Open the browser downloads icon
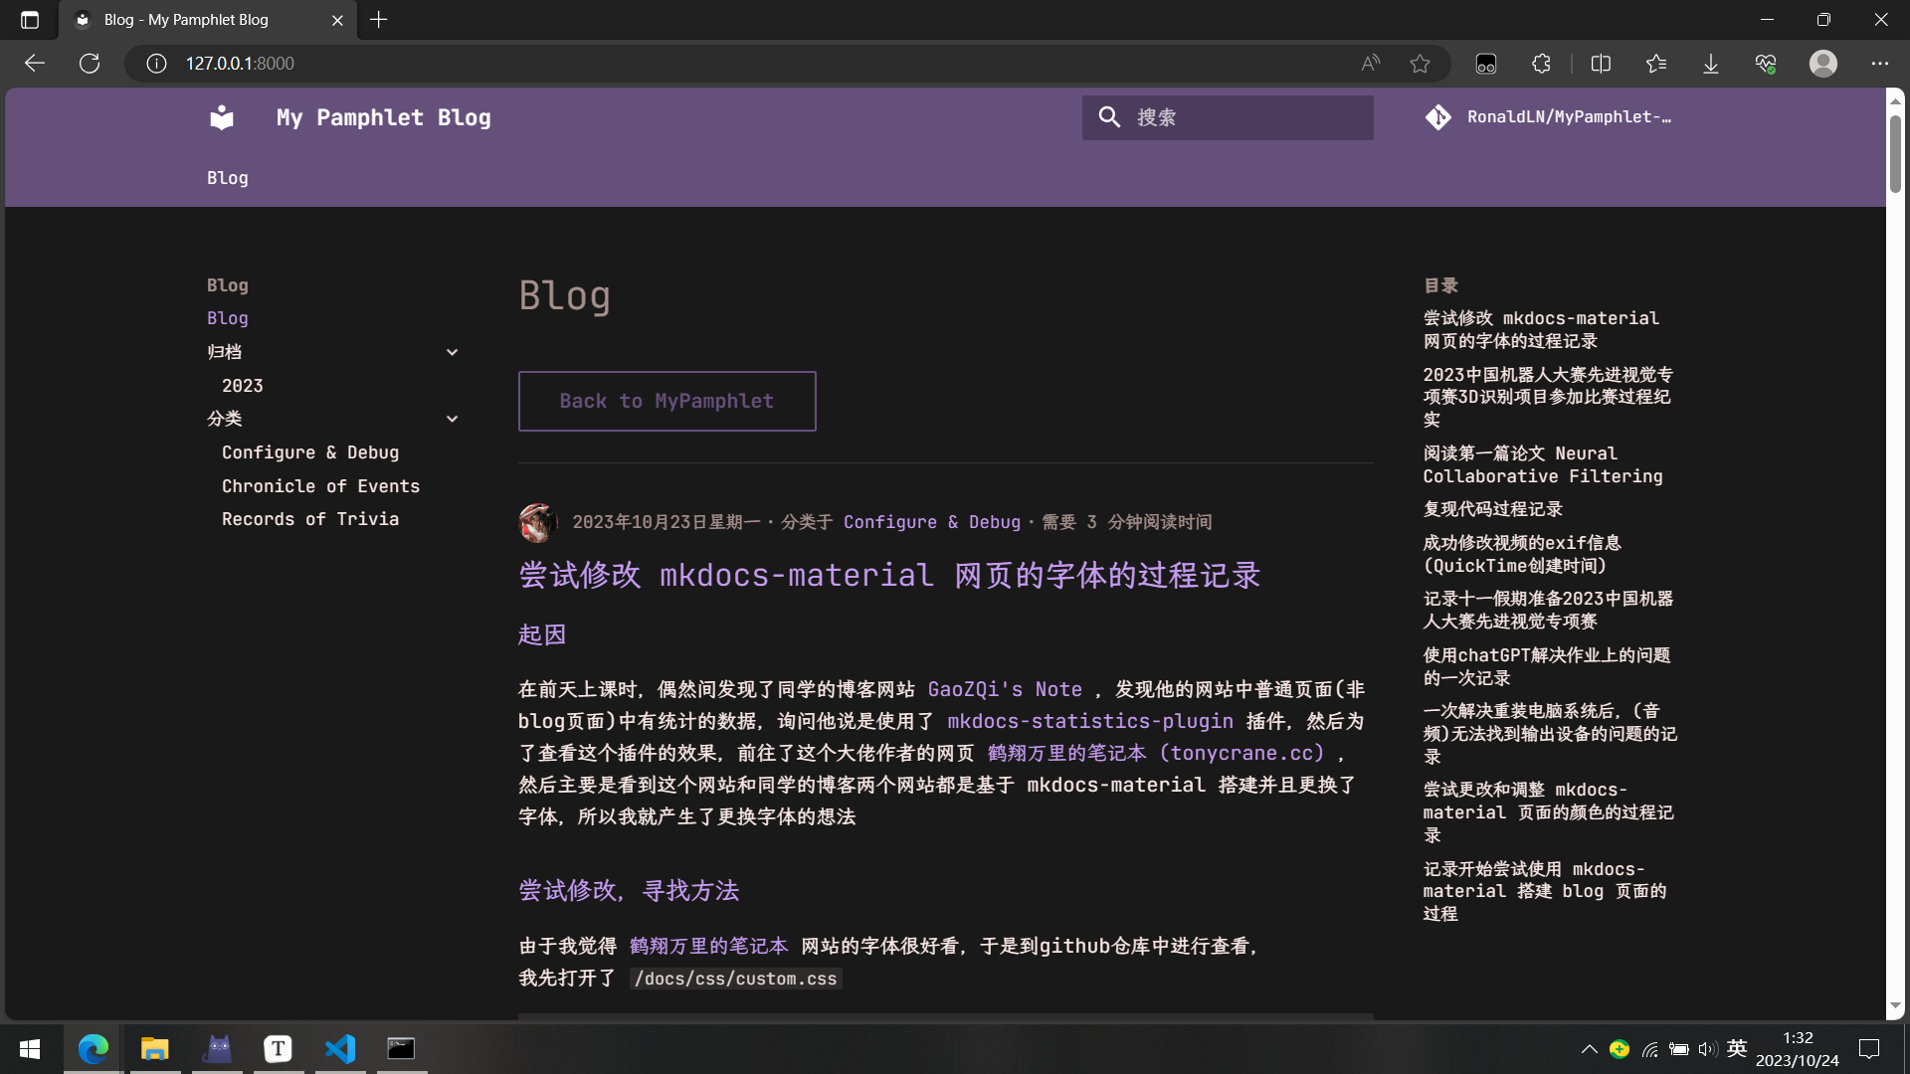 [x=1710, y=64]
